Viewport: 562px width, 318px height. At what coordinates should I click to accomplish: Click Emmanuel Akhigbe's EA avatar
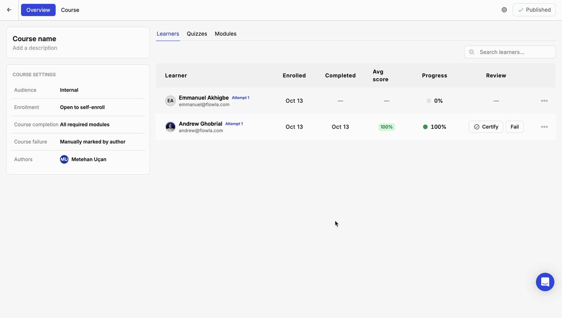[x=170, y=101]
